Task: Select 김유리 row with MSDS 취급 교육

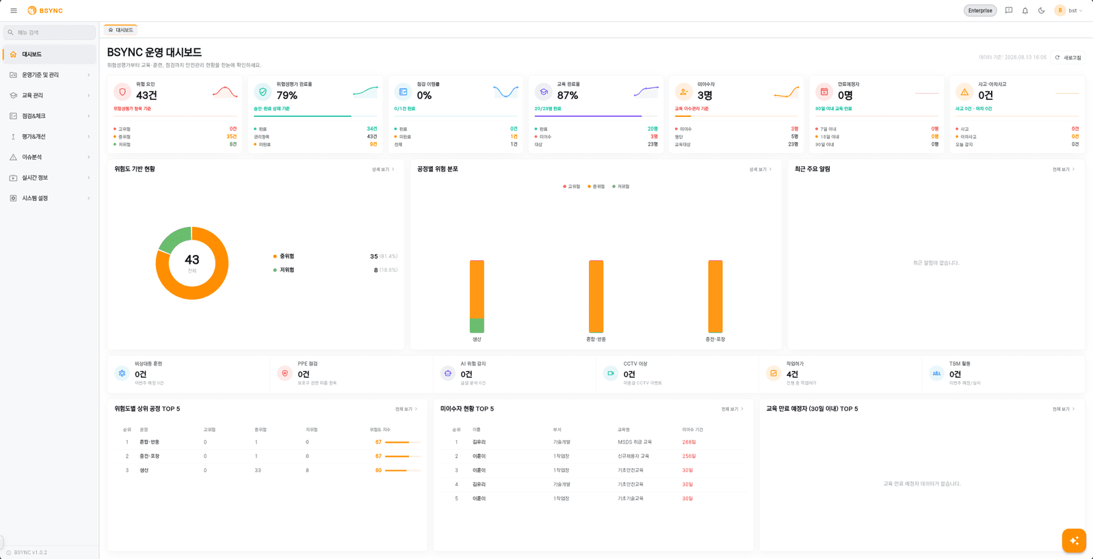Action: (x=593, y=442)
